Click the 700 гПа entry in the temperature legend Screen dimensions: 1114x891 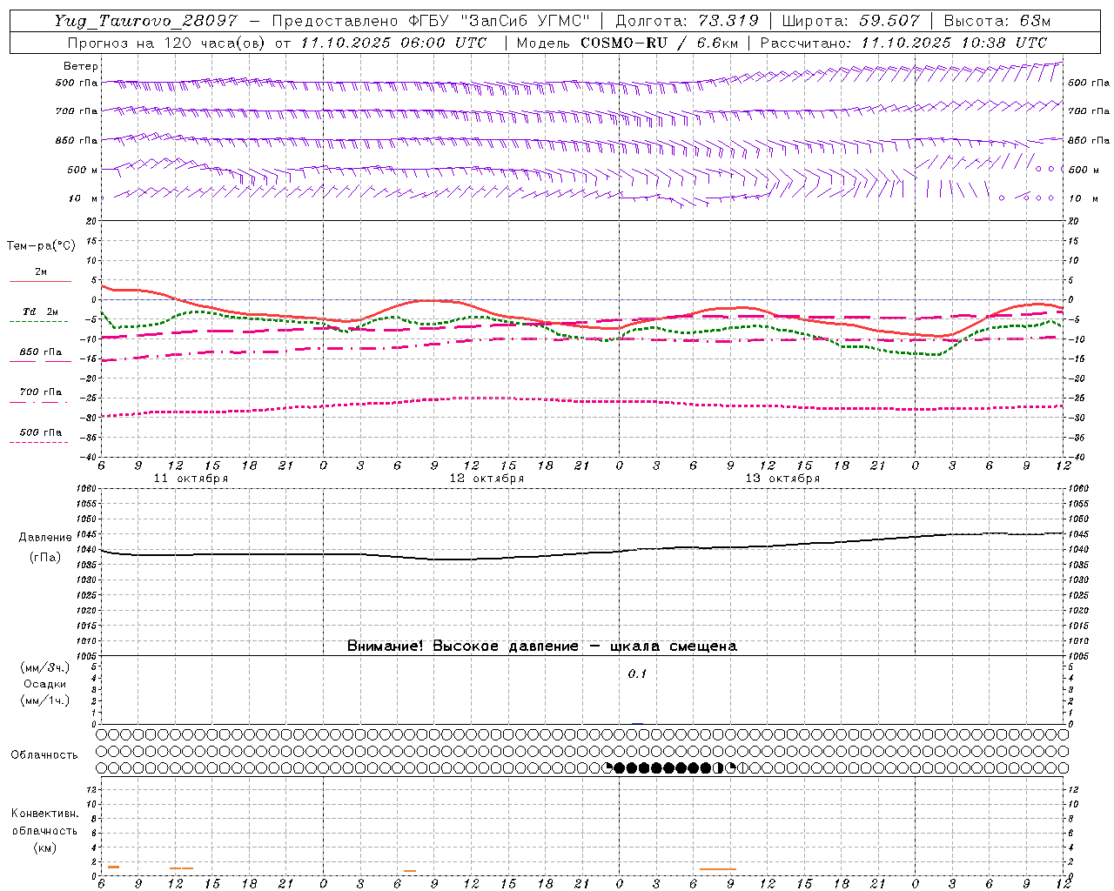[41, 392]
